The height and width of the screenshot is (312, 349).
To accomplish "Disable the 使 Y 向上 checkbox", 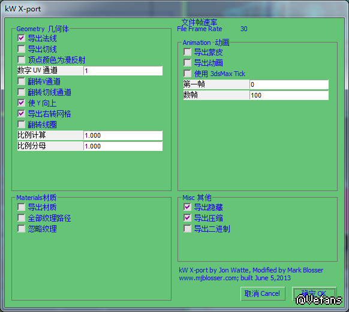I will [21, 103].
